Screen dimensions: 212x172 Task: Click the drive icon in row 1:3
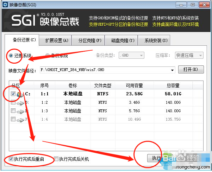(20, 112)
